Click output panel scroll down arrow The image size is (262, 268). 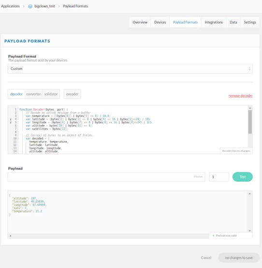[249, 230]
